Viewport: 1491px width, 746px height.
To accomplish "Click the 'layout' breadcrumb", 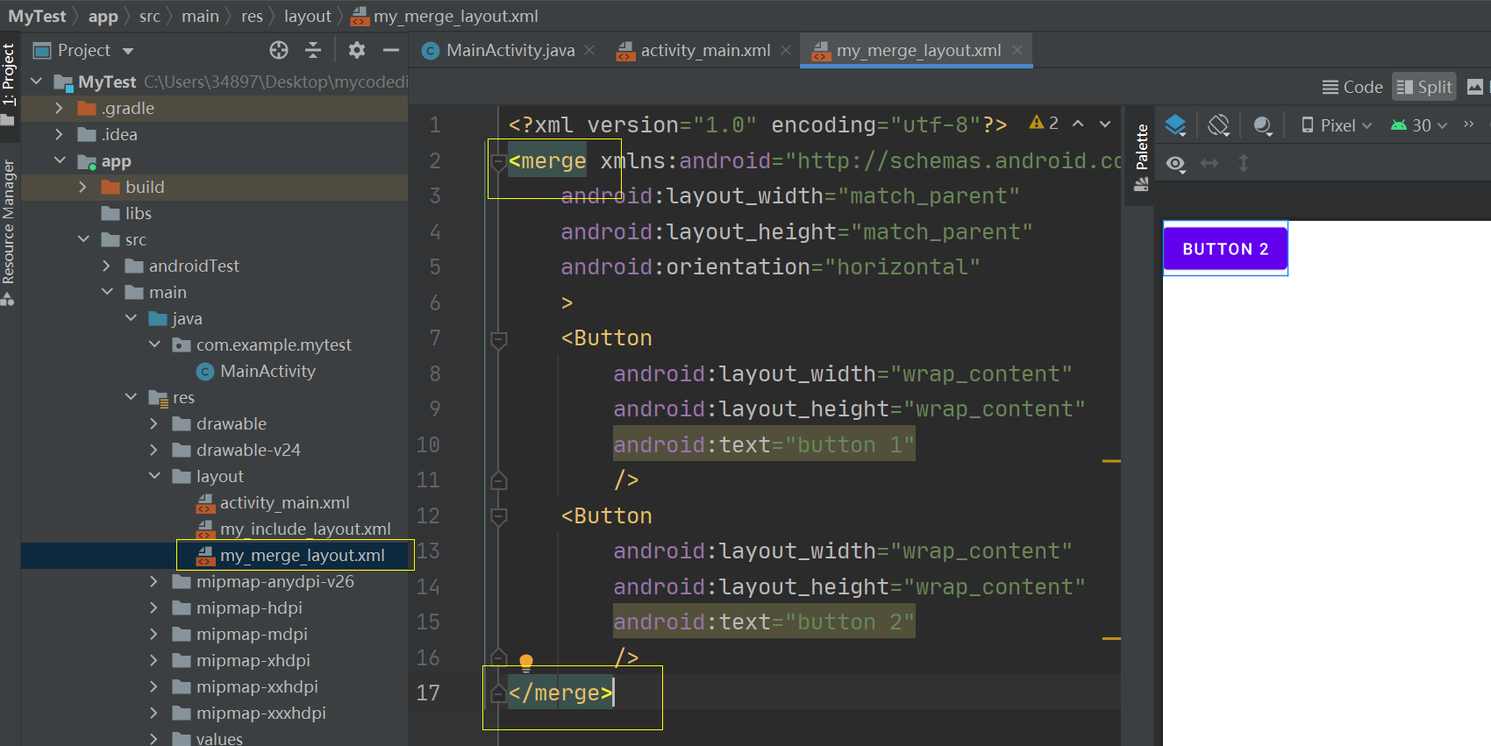I will [308, 16].
